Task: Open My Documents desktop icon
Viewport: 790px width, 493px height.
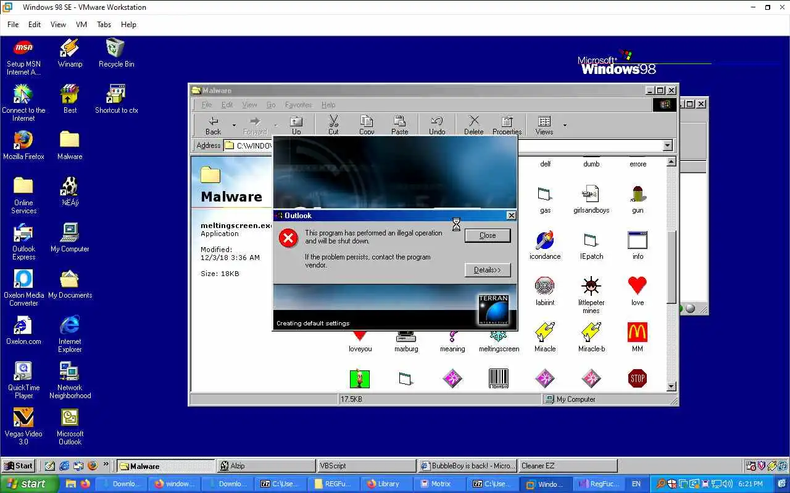Action: 70,283
